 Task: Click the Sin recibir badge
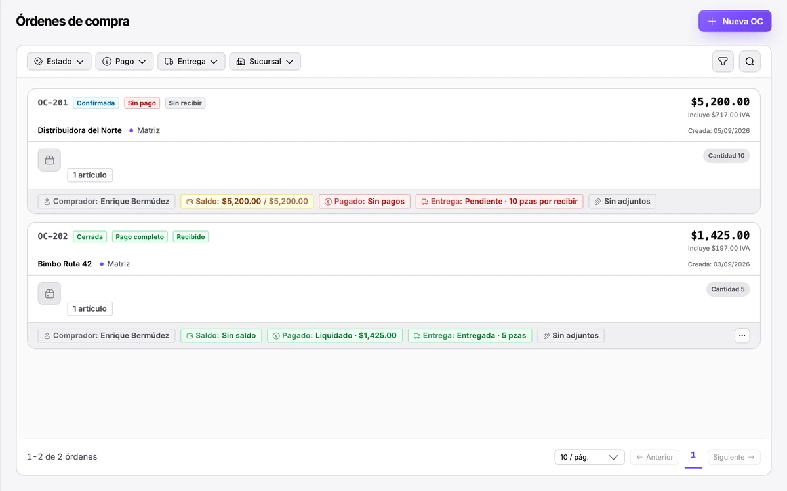[185, 103]
